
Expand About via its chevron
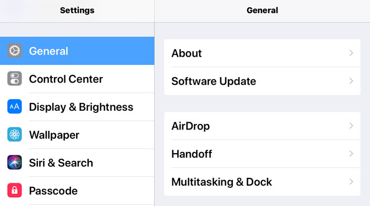[x=351, y=53]
